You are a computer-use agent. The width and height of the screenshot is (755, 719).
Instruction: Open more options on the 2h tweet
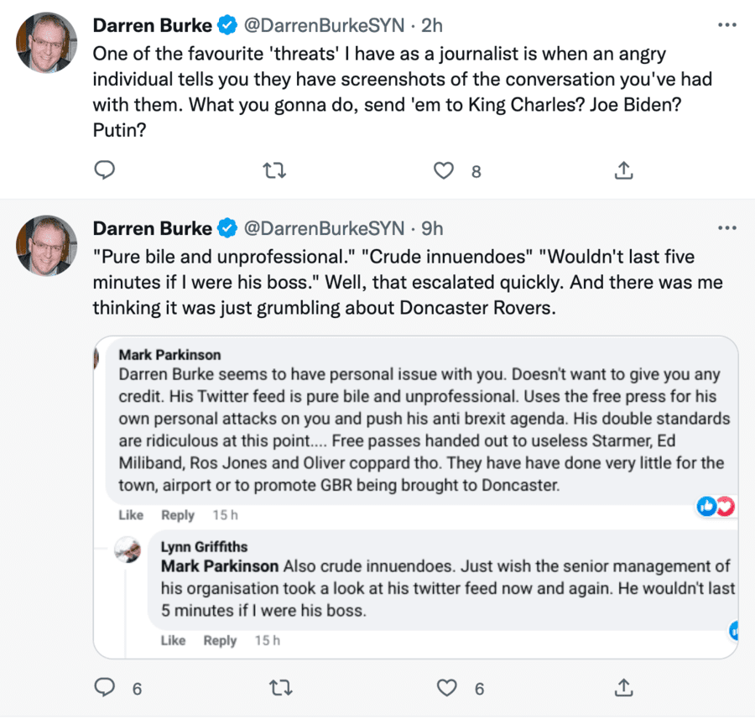point(726,25)
